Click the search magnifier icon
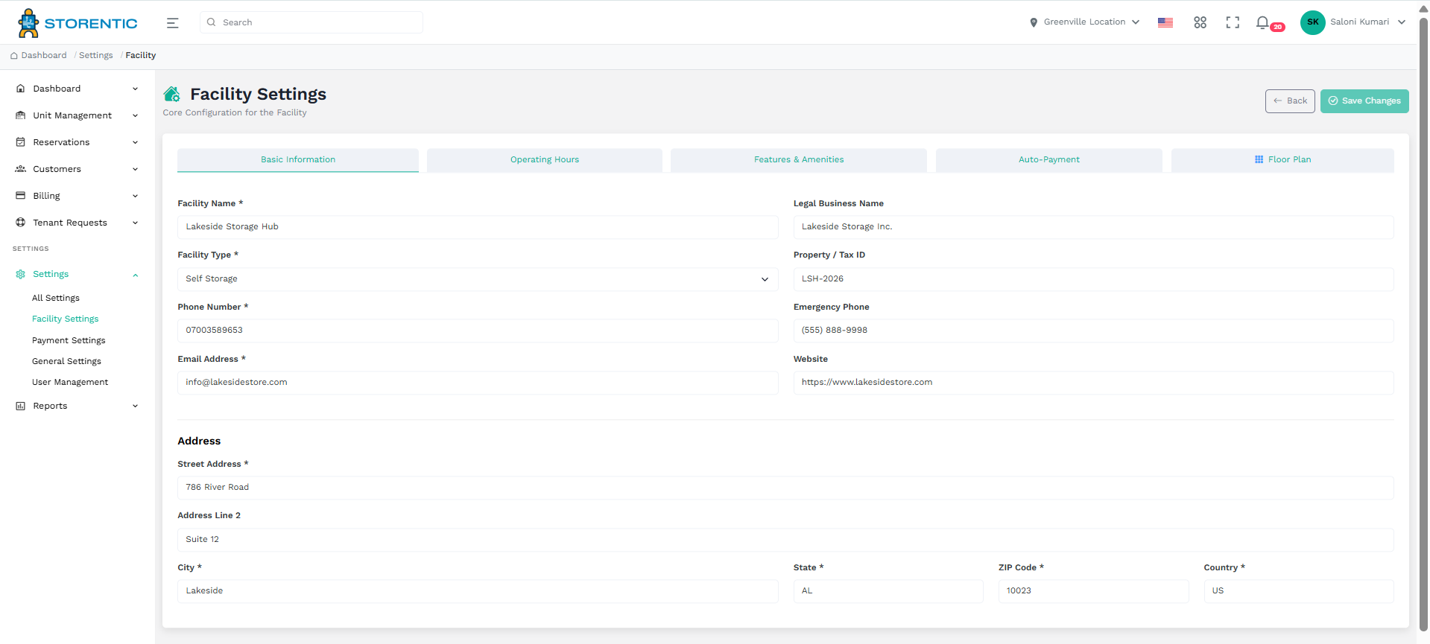This screenshot has width=1430, height=644. pyautogui.click(x=212, y=22)
